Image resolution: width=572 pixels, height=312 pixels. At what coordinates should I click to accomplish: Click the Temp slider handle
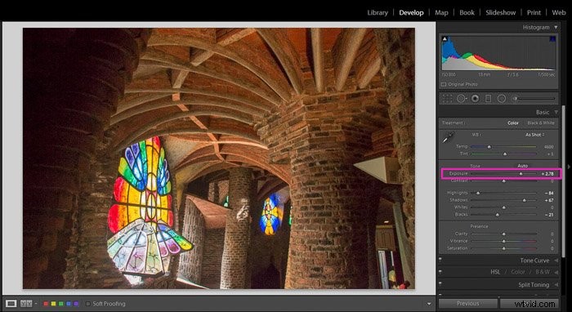click(x=489, y=146)
